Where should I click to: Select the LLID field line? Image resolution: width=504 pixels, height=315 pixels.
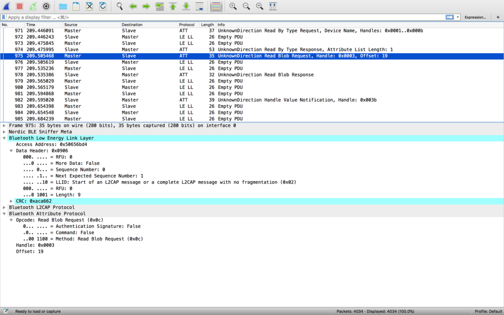click(x=159, y=182)
